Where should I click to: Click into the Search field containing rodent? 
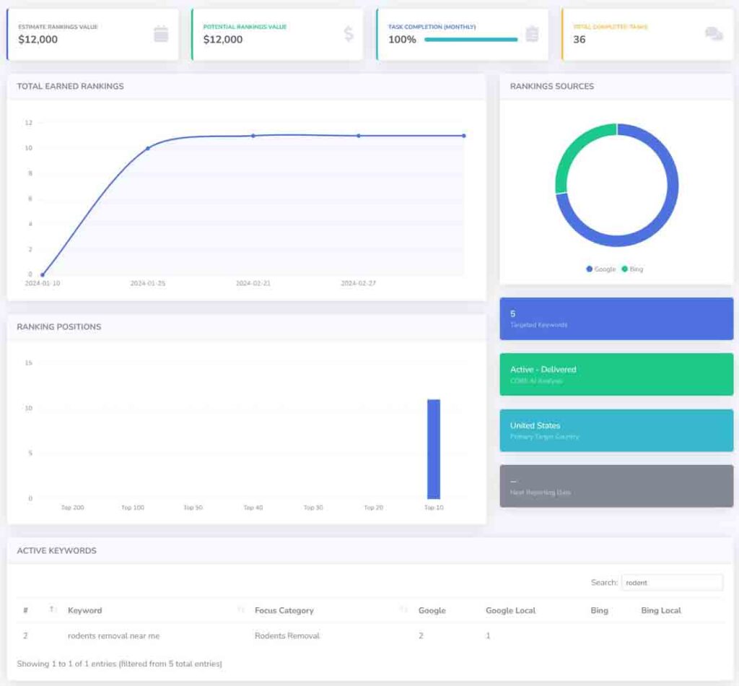click(671, 583)
